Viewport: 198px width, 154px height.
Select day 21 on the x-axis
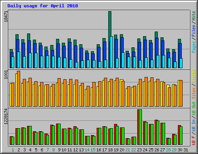(128, 150)
